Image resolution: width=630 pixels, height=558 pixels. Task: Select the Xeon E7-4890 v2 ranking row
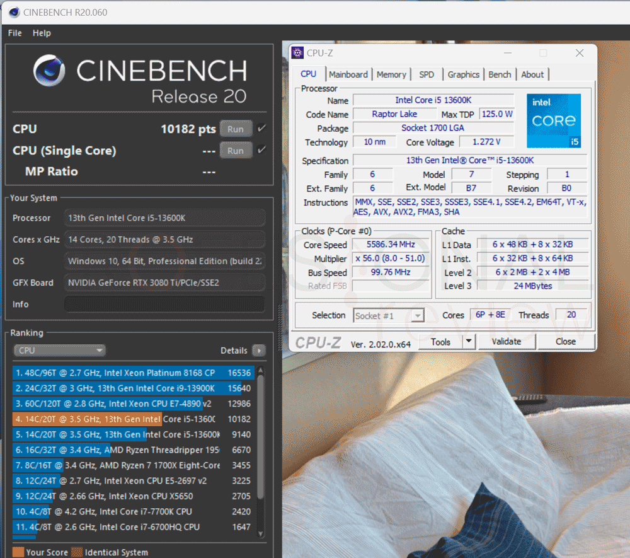pos(134,404)
